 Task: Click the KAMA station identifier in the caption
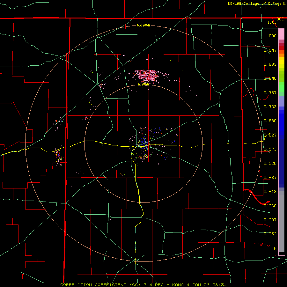(178, 285)
